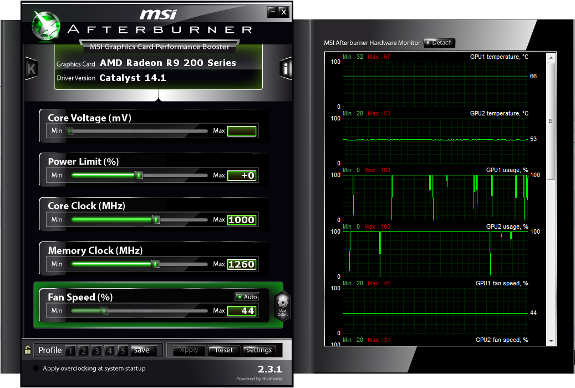Screen dimensions: 575x388
Task: Toggle the profile lock icon
Action: tap(28, 350)
